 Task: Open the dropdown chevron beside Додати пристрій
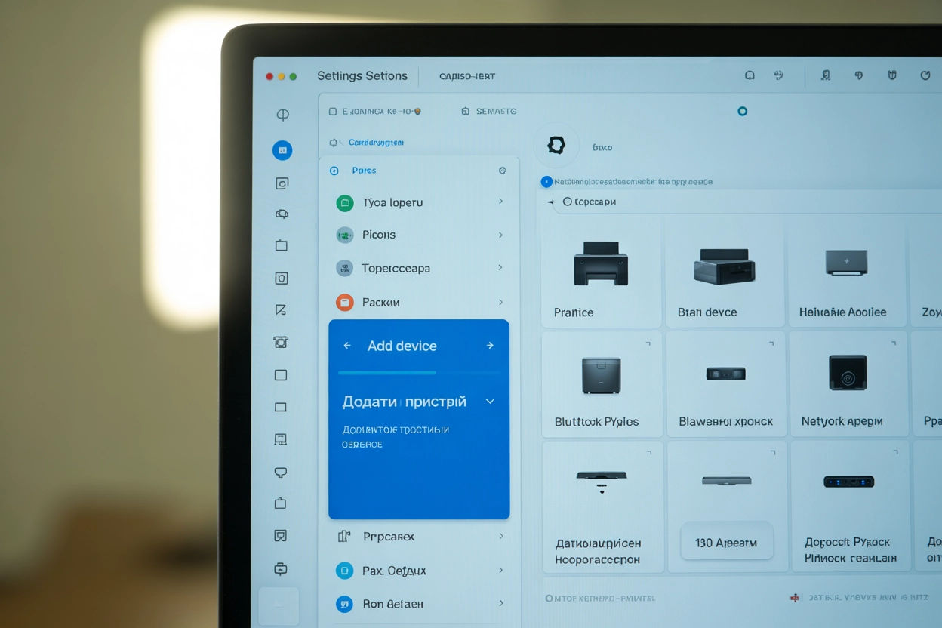490,402
